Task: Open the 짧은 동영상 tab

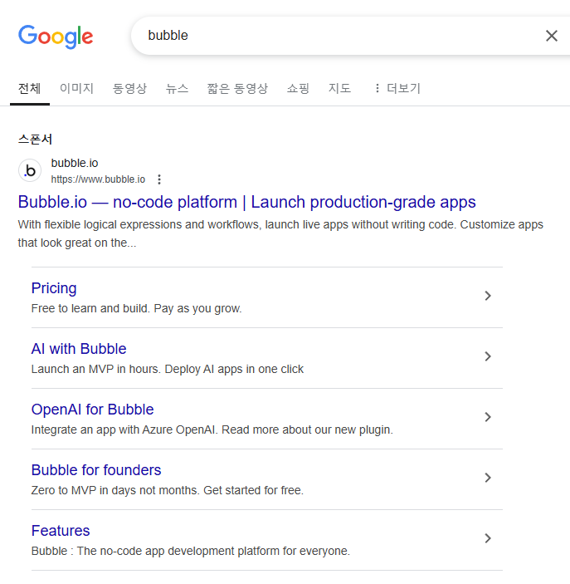Action: coord(237,88)
